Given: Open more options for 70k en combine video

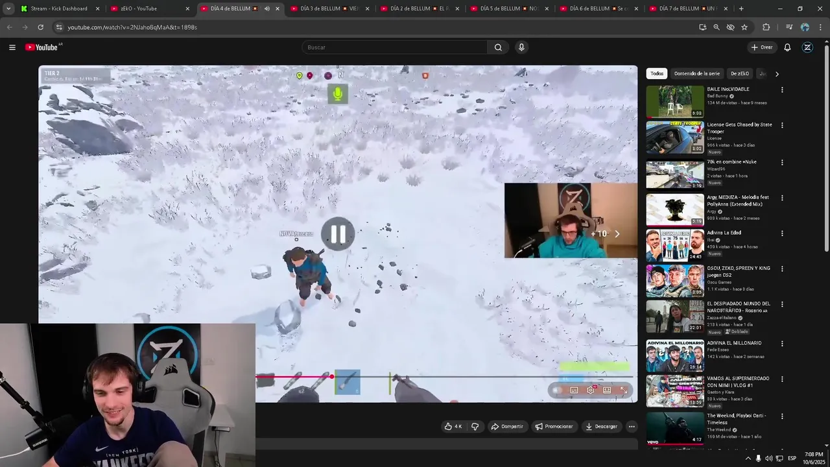Looking at the screenshot, I should tap(782, 163).
